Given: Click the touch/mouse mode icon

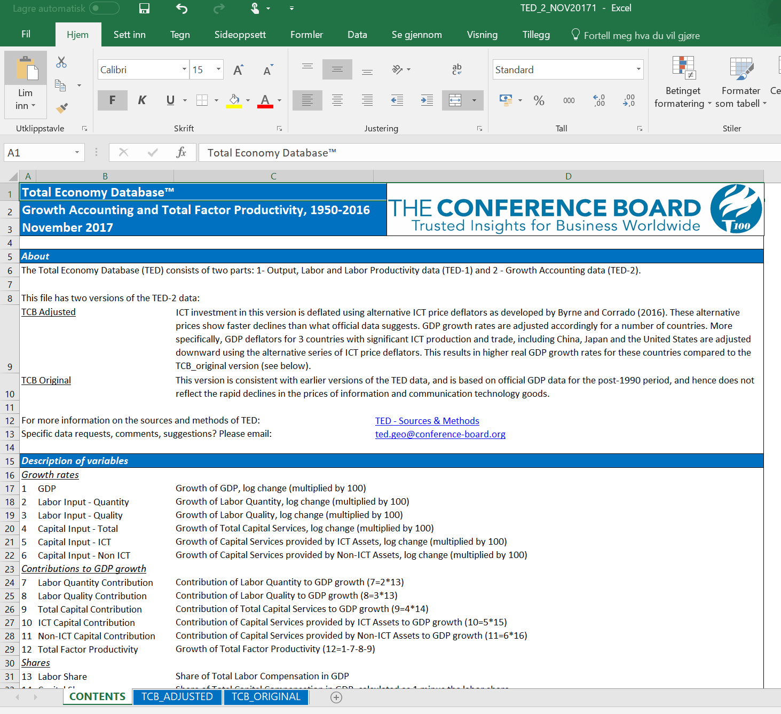Looking at the screenshot, I should coord(255,8).
